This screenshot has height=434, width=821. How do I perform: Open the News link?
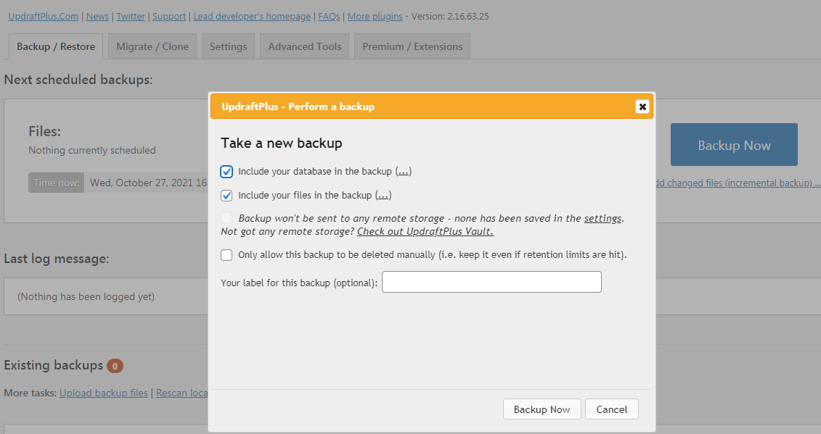pyautogui.click(x=97, y=16)
